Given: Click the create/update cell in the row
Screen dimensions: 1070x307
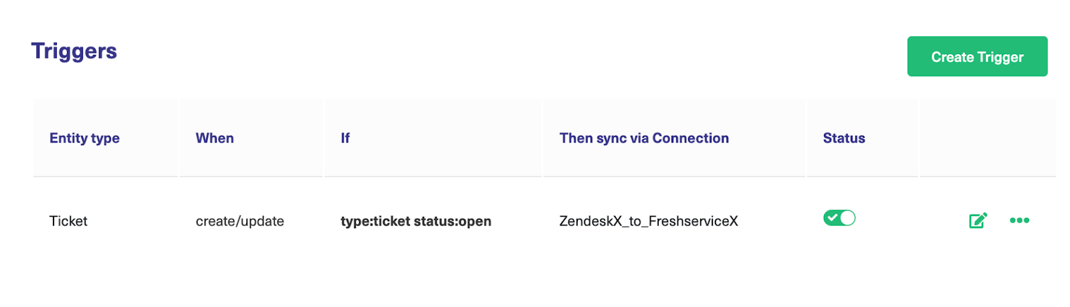Looking at the screenshot, I should [239, 221].
